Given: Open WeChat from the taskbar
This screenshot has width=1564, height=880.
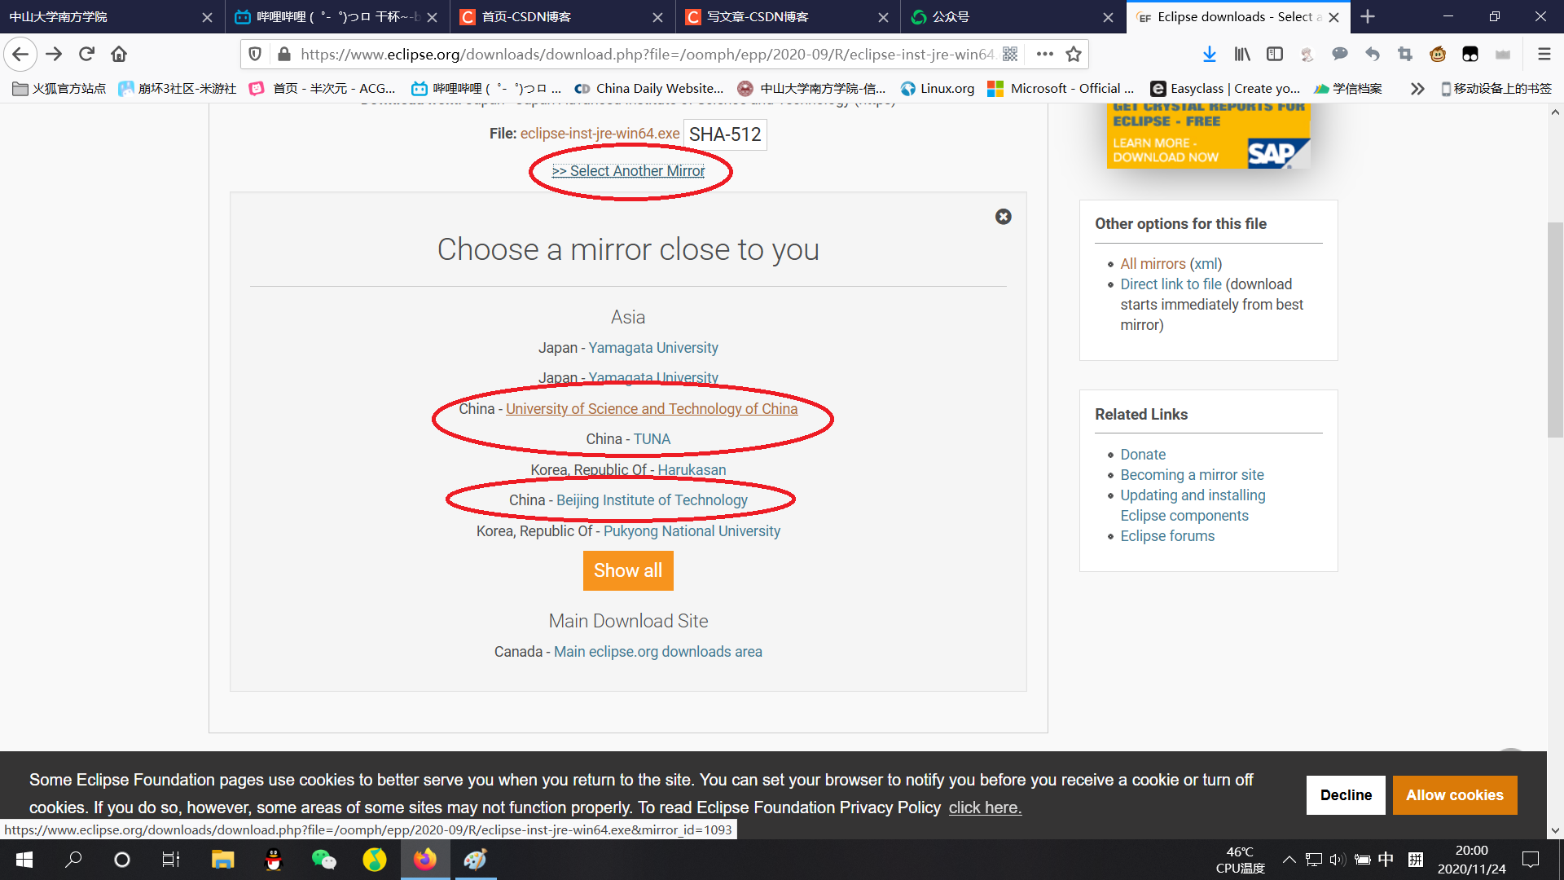Looking at the screenshot, I should [323, 860].
